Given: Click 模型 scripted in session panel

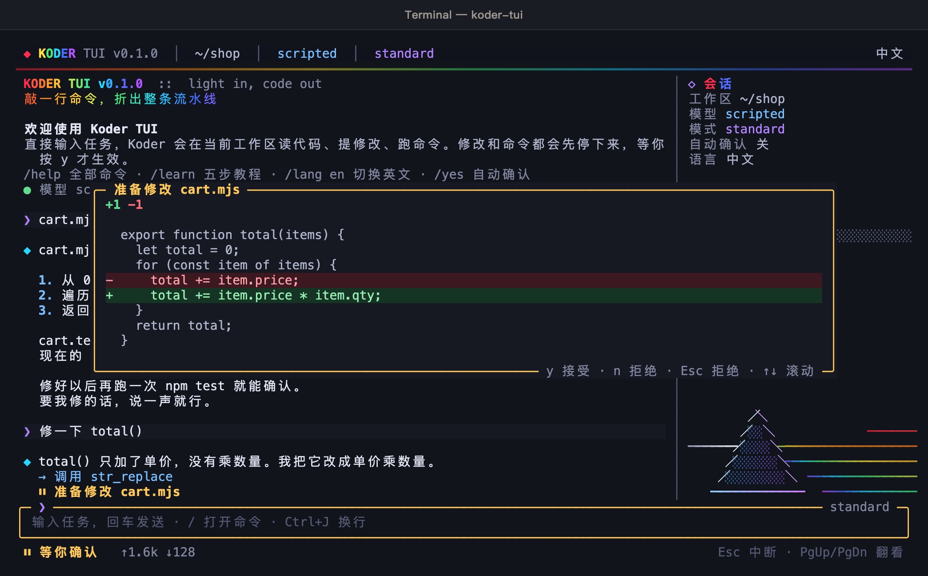Looking at the screenshot, I should [x=737, y=114].
